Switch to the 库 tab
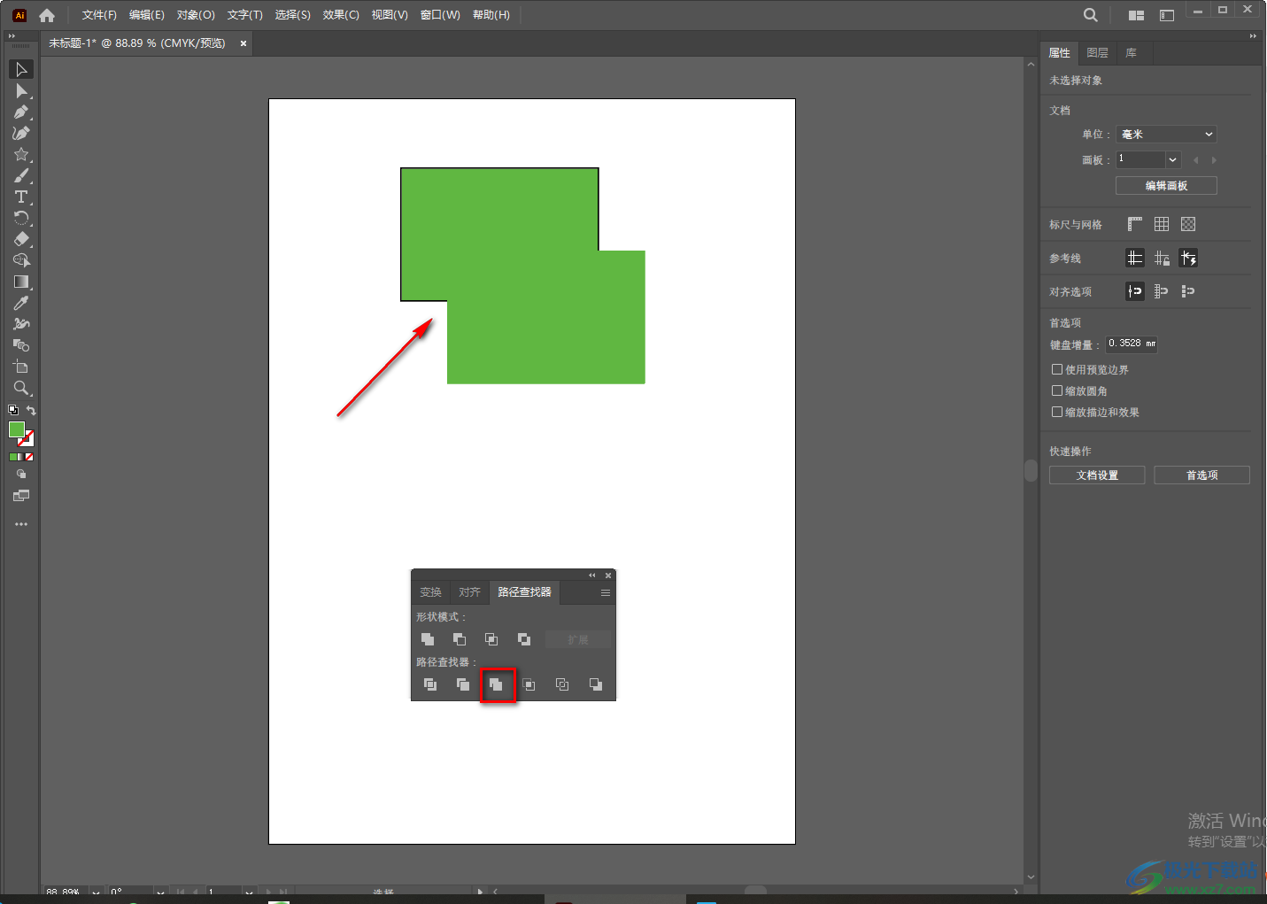This screenshot has height=904, width=1267. (1131, 53)
